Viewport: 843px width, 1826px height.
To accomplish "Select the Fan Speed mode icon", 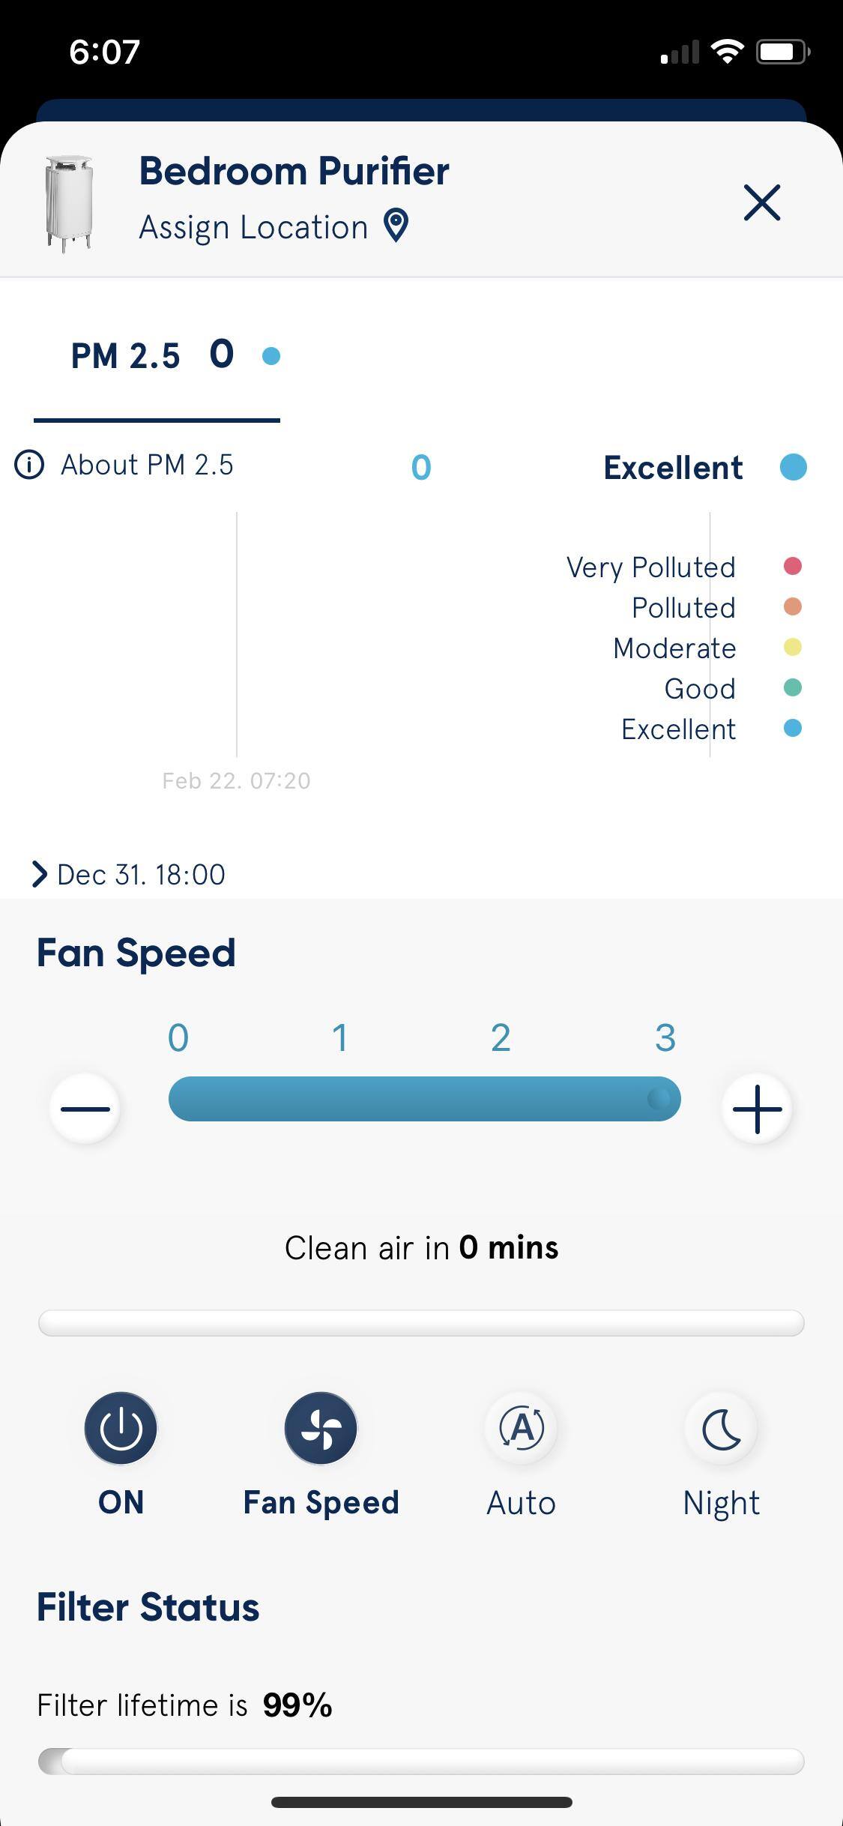I will (x=321, y=1428).
